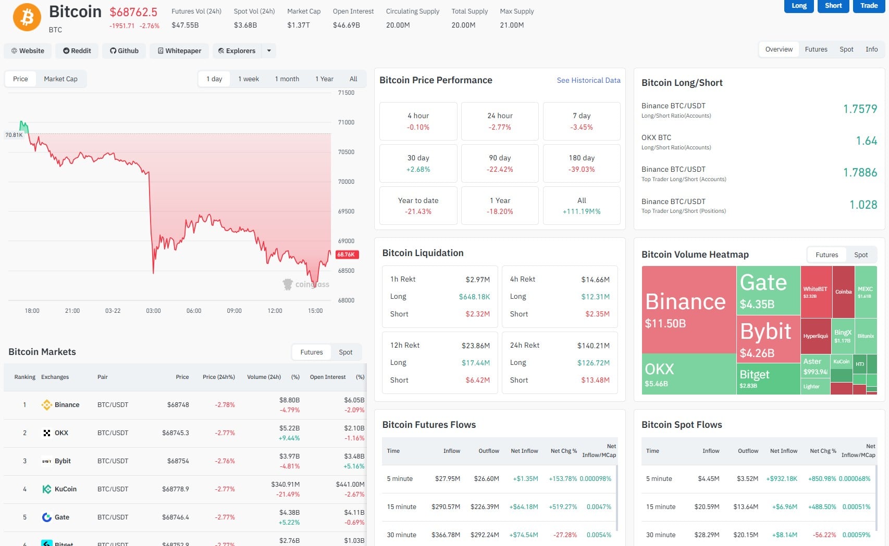
Task: Toggle Bitcoin Markets to Spot view
Action: [x=345, y=352]
